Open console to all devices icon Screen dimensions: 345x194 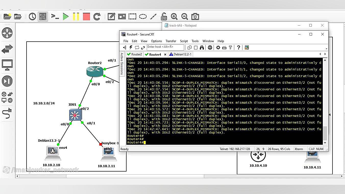point(55,17)
